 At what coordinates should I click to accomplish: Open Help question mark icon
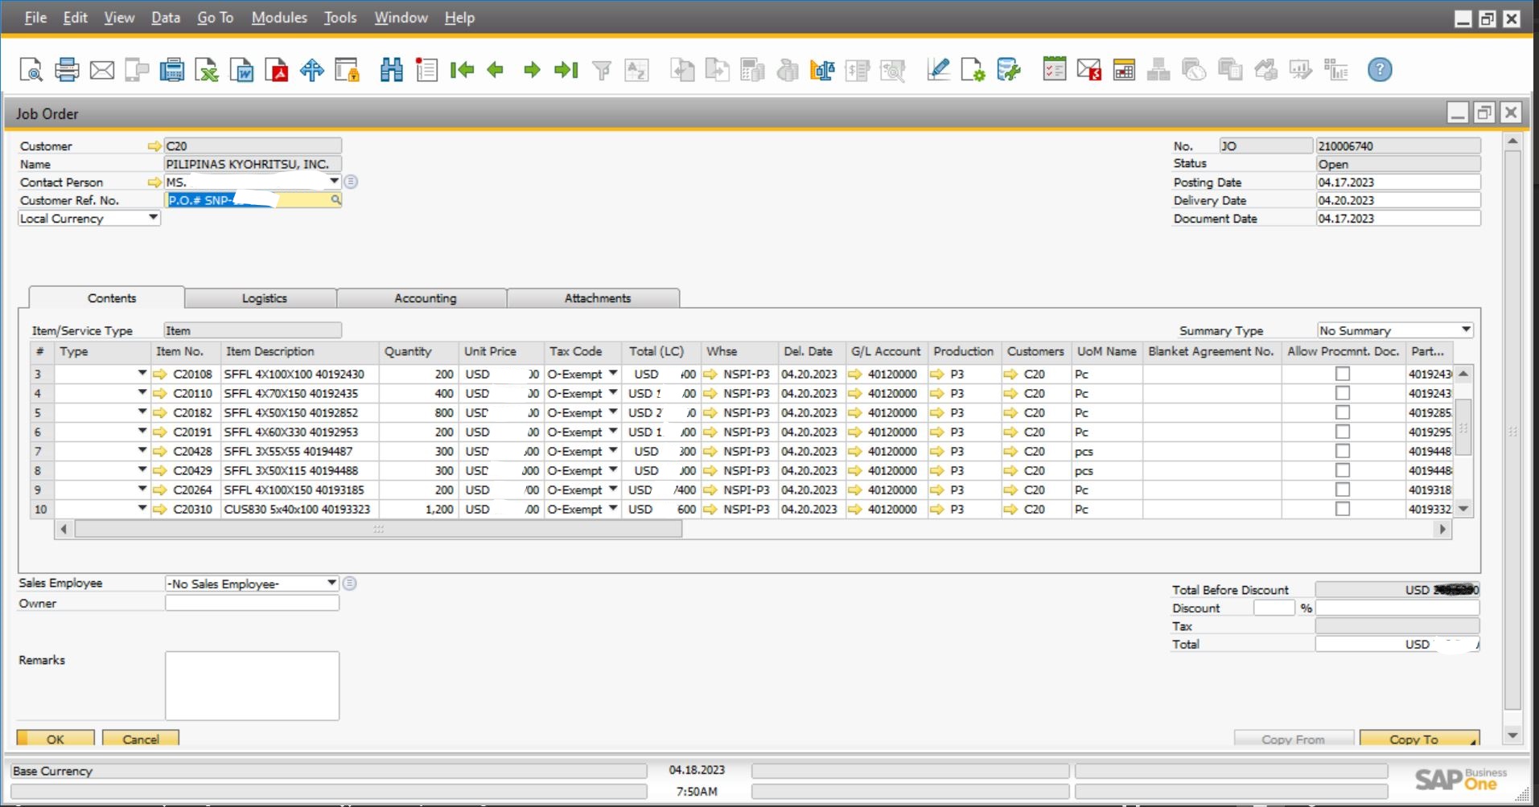tap(1380, 70)
